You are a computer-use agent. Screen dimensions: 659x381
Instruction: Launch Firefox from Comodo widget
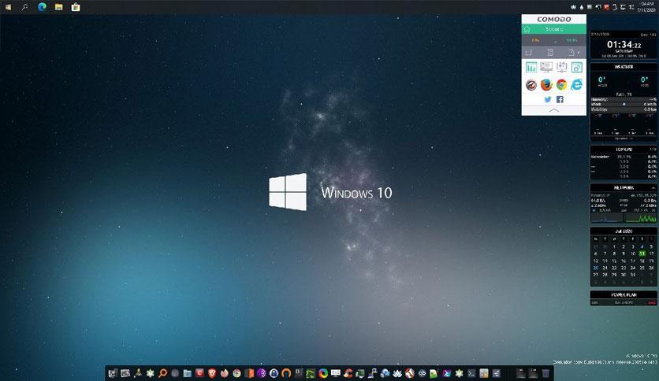[546, 85]
